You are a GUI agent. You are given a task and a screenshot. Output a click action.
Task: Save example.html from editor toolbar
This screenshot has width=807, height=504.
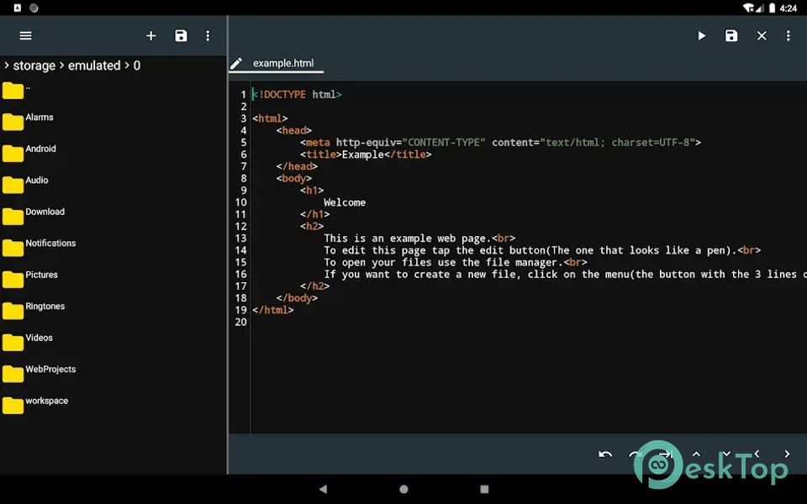(731, 35)
